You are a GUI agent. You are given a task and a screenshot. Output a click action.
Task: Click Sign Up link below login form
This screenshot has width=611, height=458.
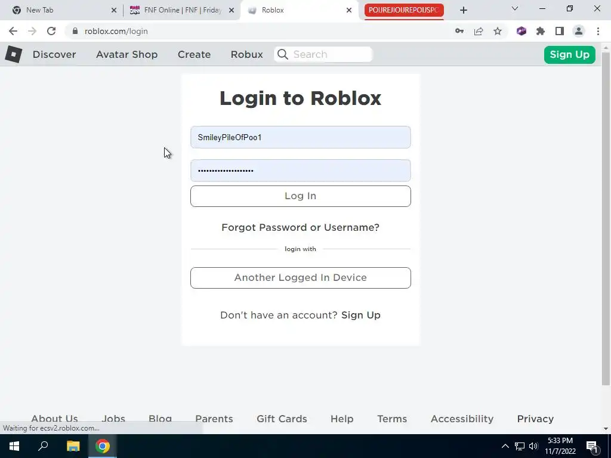(361, 315)
